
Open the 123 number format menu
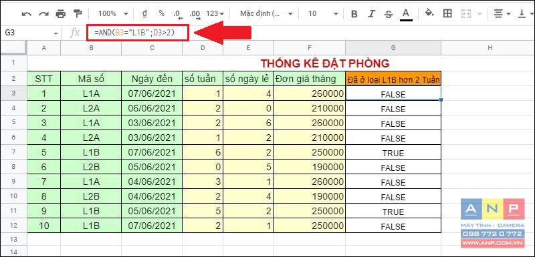point(215,13)
